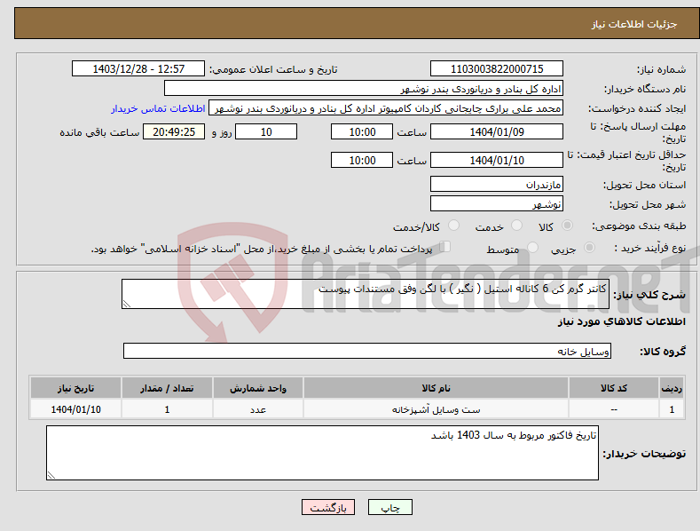Click the کد کالا column header
Screen dimensions: 700x531
[x=614, y=388]
